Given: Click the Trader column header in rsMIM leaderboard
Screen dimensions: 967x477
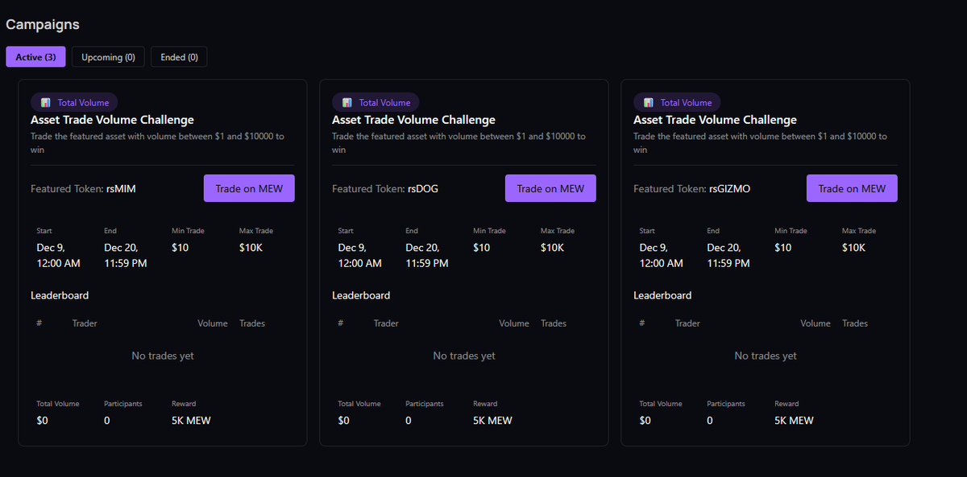Looking at the screenshot, I should click(x=85, y=323).
